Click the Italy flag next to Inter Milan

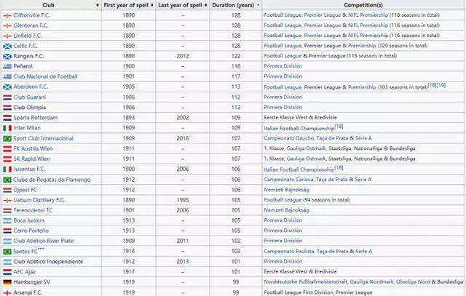(7, 128)
